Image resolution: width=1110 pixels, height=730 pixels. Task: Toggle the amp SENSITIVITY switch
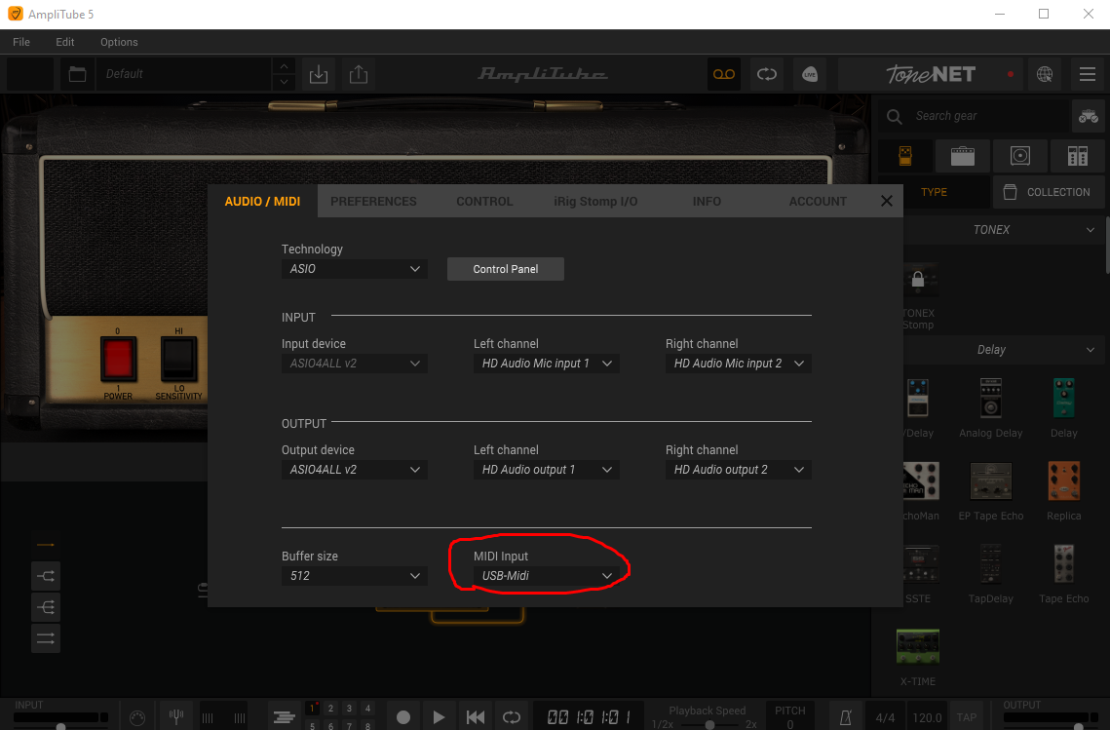coord(178,358)
